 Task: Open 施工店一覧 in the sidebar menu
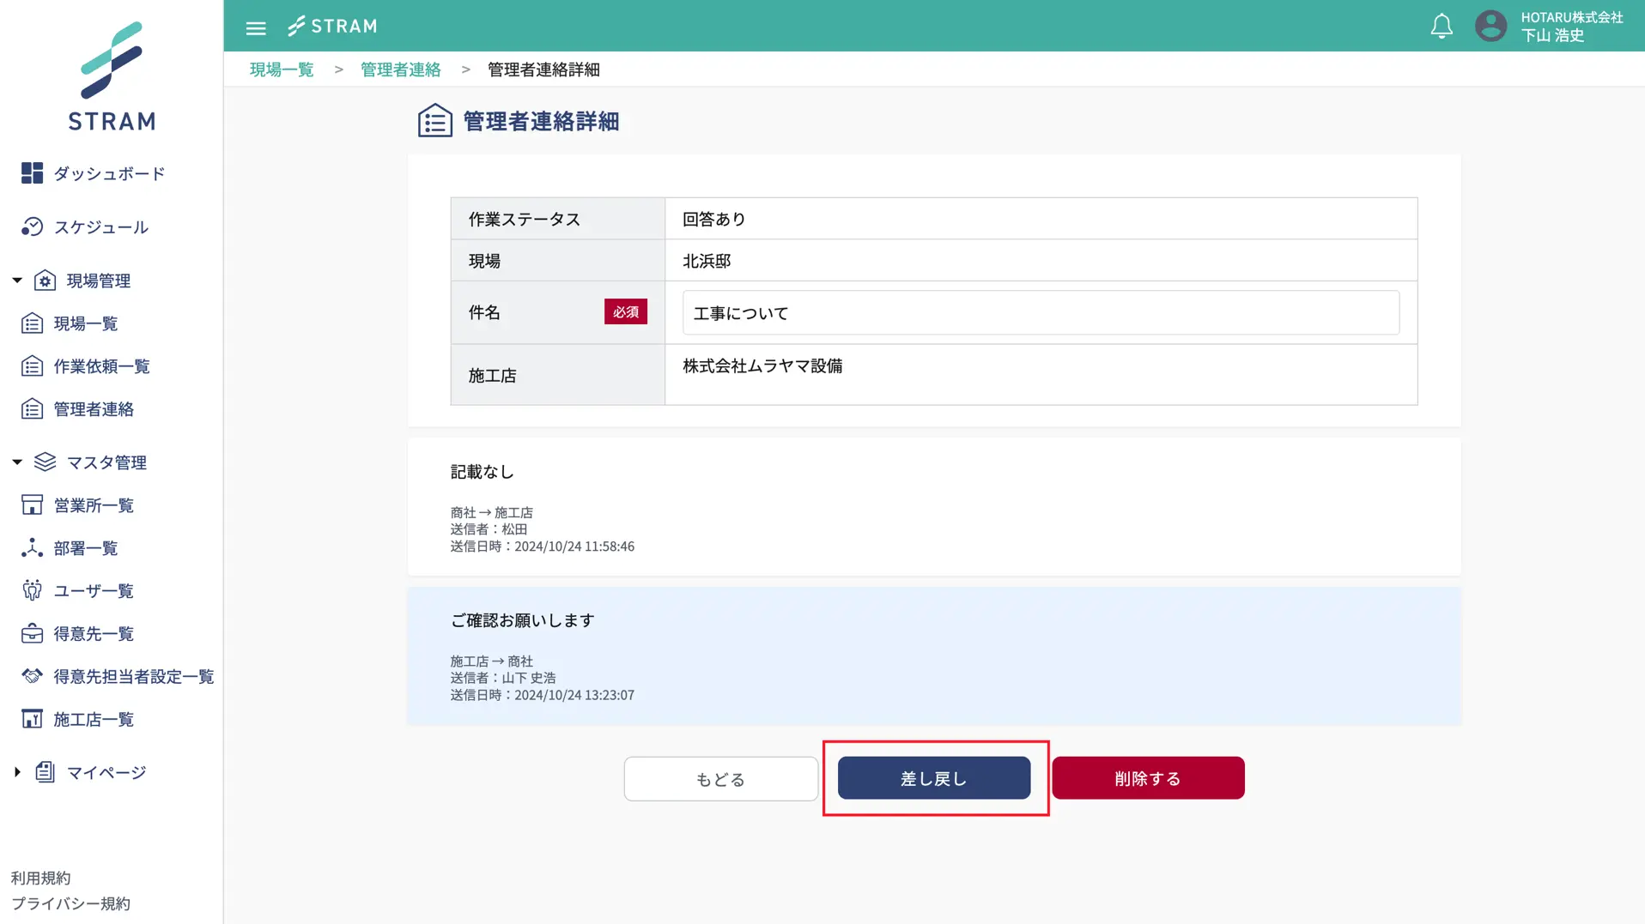(x=94, y=720)
